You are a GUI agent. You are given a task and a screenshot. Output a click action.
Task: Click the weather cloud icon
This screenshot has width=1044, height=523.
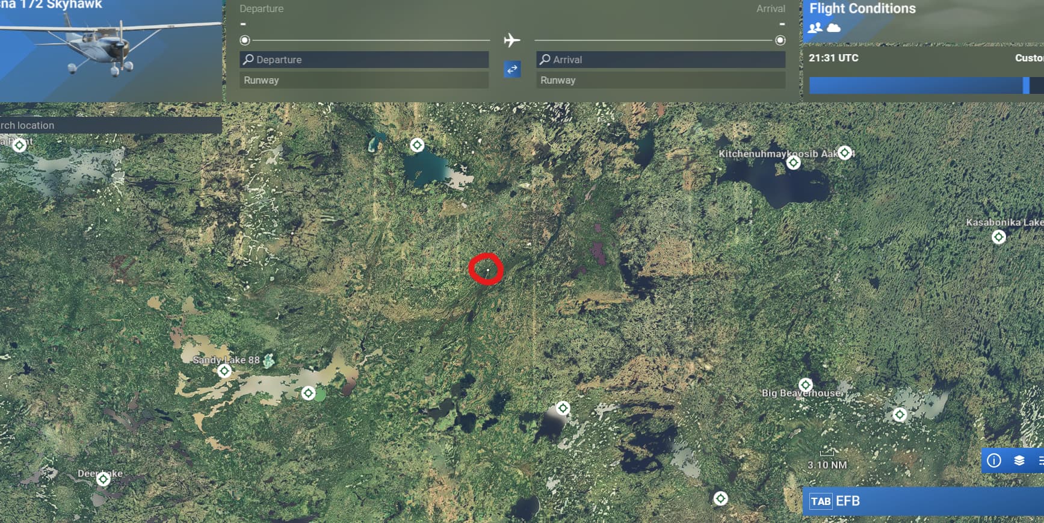click(x=833, y=28)
